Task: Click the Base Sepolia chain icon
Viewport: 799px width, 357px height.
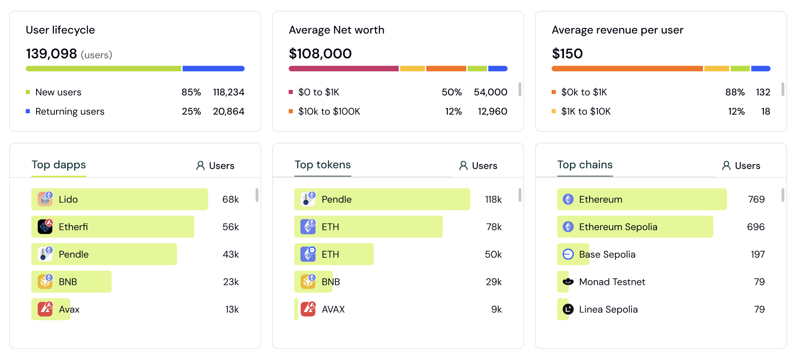Action: [x=568, y=254]
